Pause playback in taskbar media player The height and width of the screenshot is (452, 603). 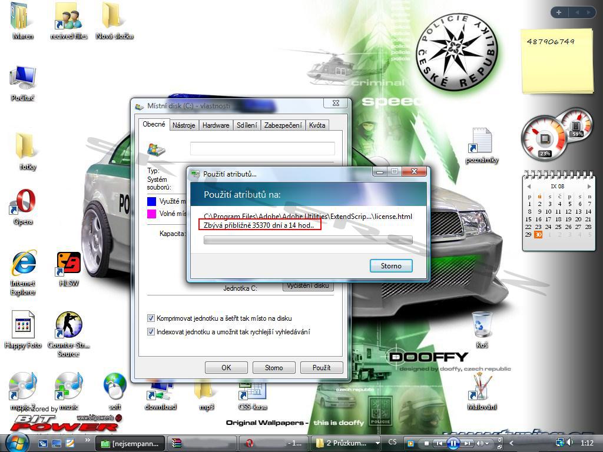coord(453,444)
